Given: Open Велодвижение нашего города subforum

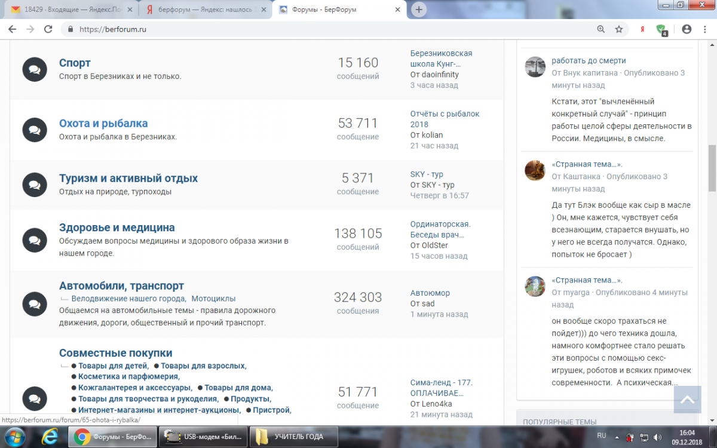Looking at the screenshot, I should (128, 299).
